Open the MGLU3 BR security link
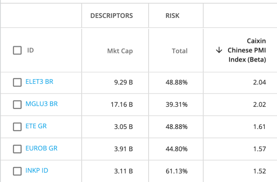Screen dimensions: 277x182 tap(42, 104)
